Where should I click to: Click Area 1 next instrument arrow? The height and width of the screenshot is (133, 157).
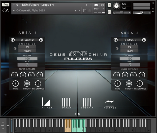(x=41, y=40)
